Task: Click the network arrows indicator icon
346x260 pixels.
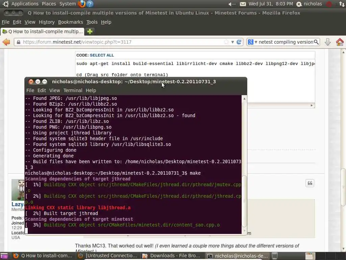Action: pyautogui.click(x=342, y=4)
